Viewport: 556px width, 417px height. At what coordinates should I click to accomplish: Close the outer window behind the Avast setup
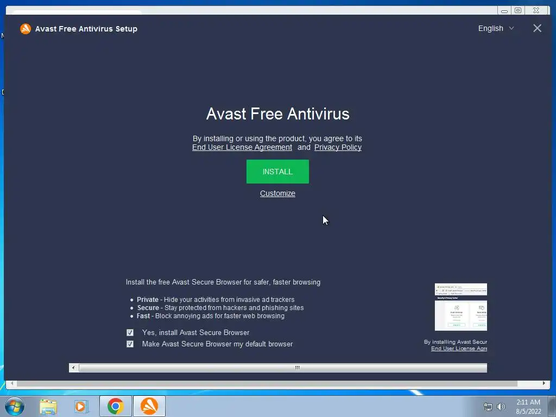536,11
